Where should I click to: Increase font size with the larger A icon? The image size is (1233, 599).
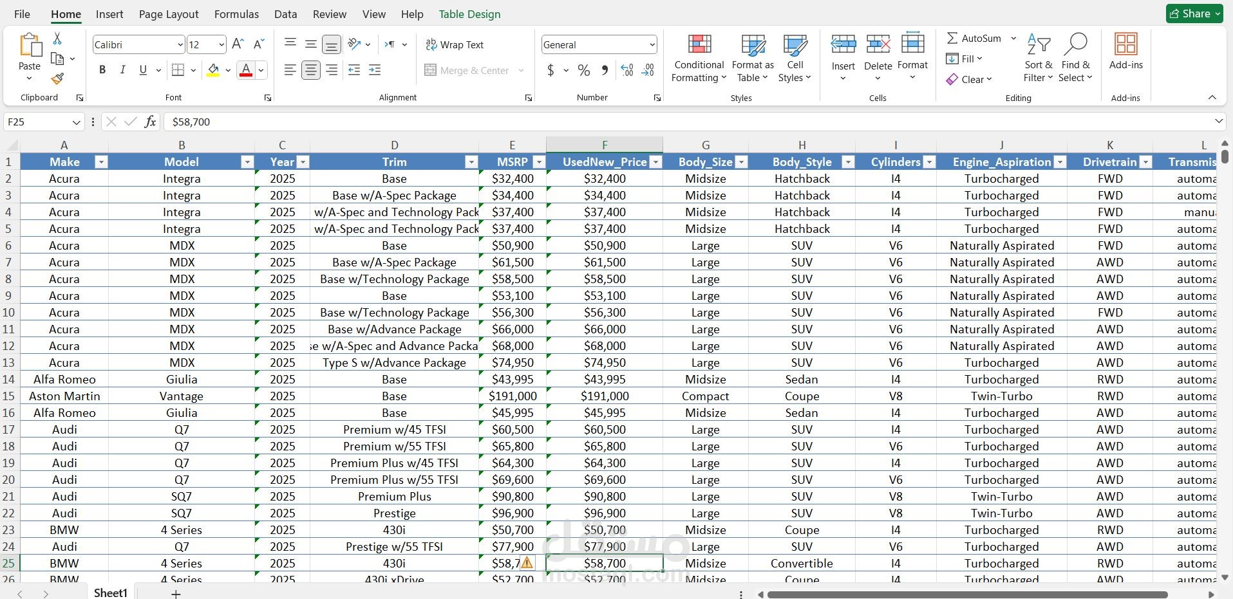(238, 44)
